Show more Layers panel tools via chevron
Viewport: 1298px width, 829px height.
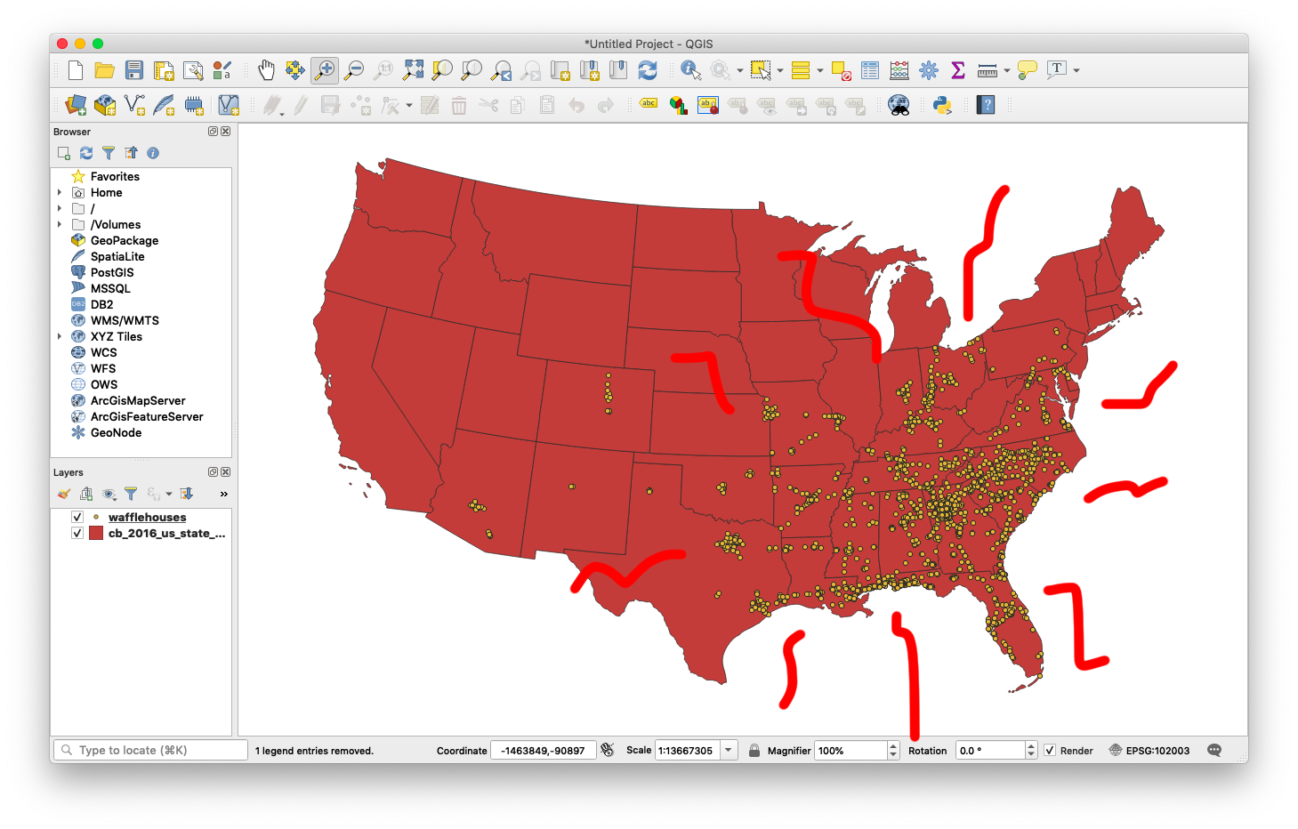(x=223, y=494)
